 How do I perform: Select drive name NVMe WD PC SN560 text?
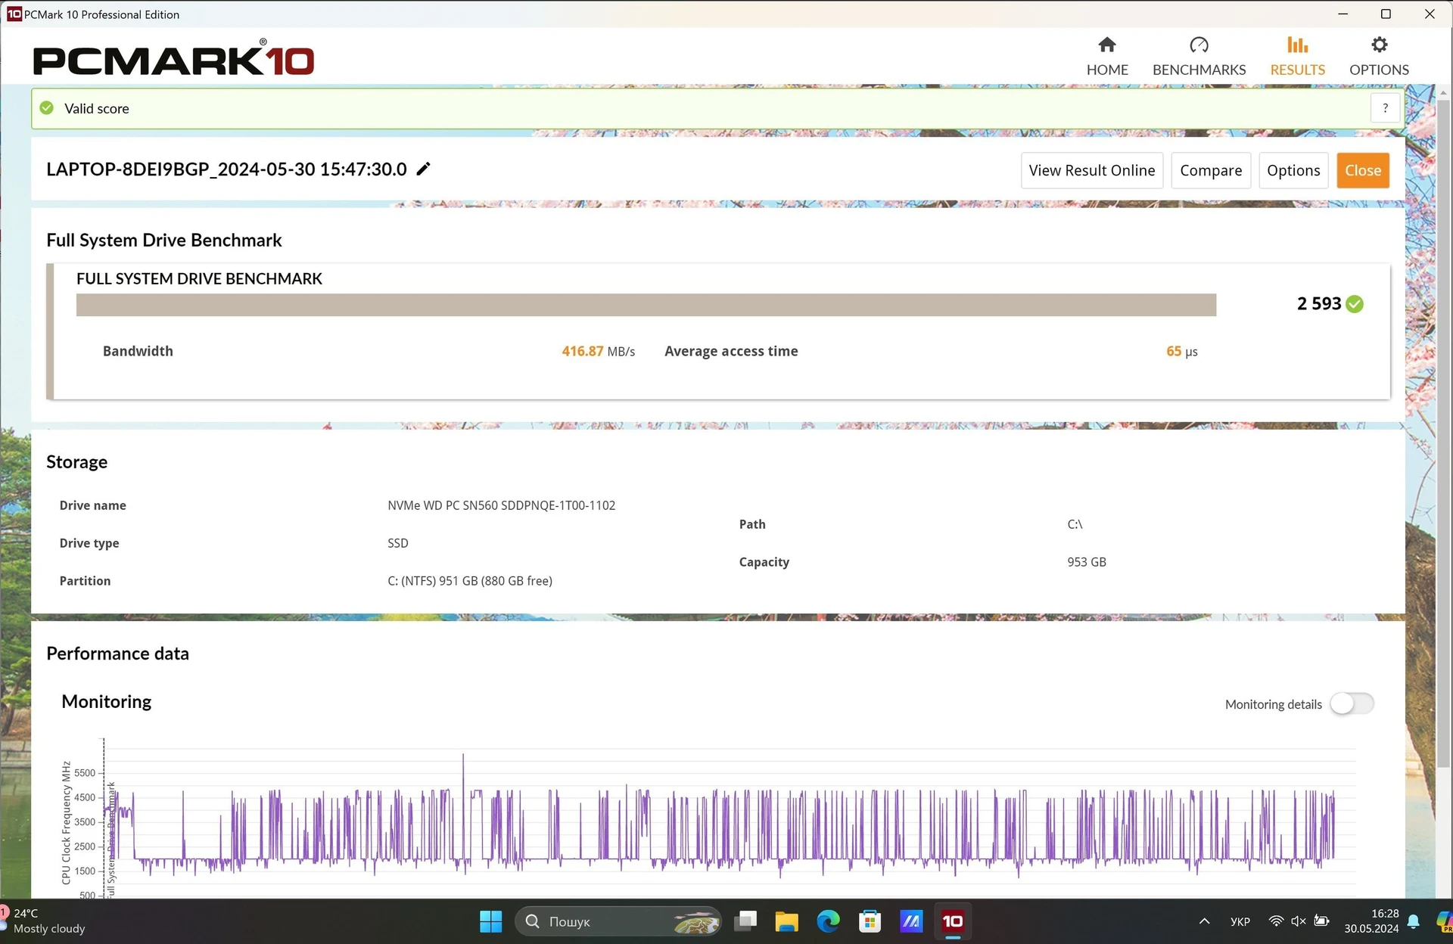(501, 505)
